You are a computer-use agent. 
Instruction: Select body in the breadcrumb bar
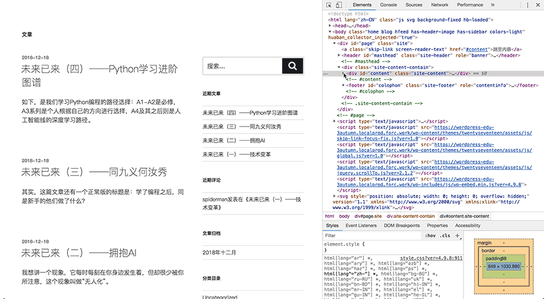coord(344,216)
